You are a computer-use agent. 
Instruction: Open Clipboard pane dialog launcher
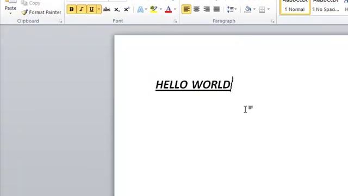pyautogui.click(x=60, y=21)
